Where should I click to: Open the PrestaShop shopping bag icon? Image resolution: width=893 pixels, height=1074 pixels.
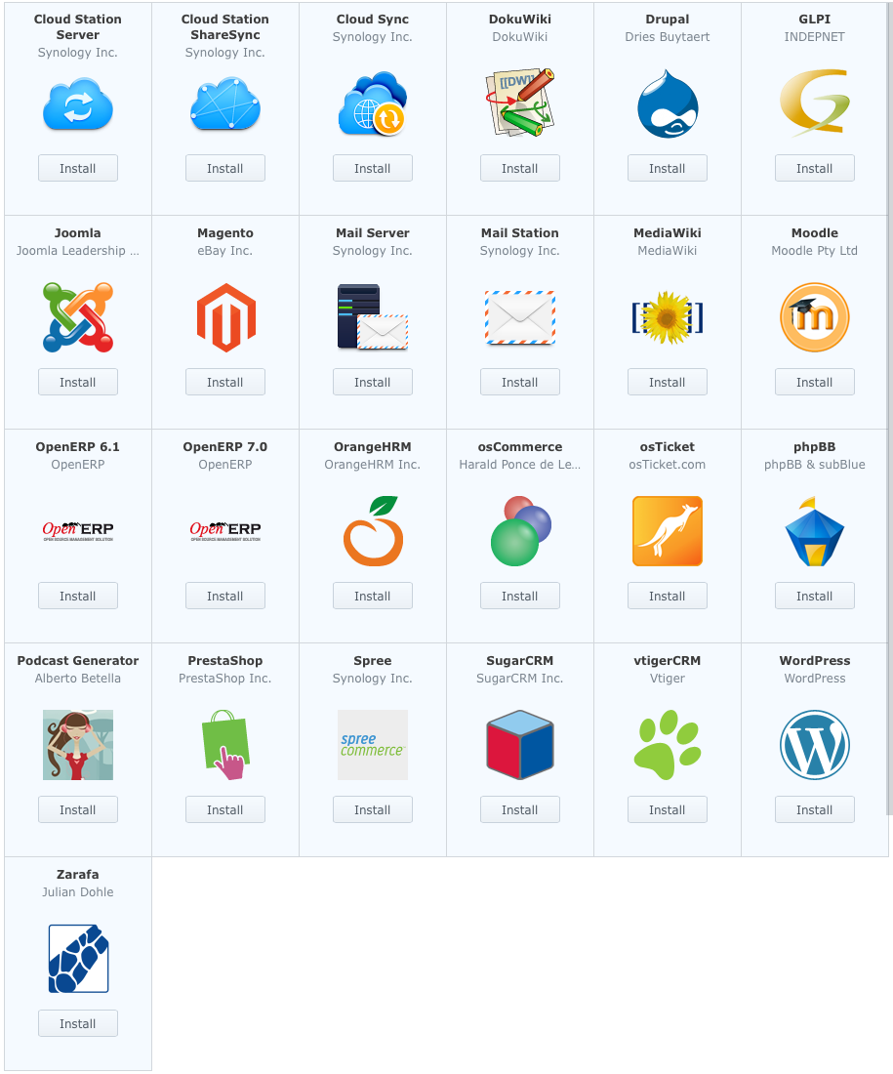point(225,745)
